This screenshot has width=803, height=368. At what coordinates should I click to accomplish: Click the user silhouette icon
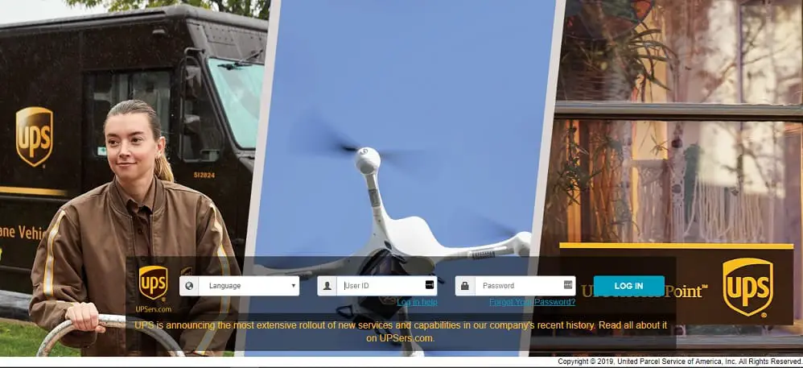pos(327,286)
